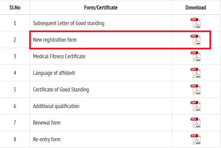Image resolution: width=221 pixels, height=148 pixels.
Task: Download Subsequent Letter of Good standing PDF
Action: (196, 23)
